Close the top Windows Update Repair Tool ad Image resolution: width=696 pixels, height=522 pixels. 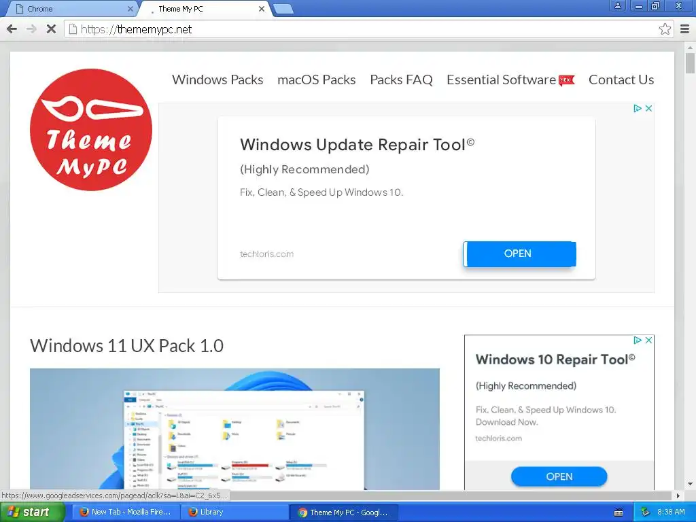pos(648,108)
